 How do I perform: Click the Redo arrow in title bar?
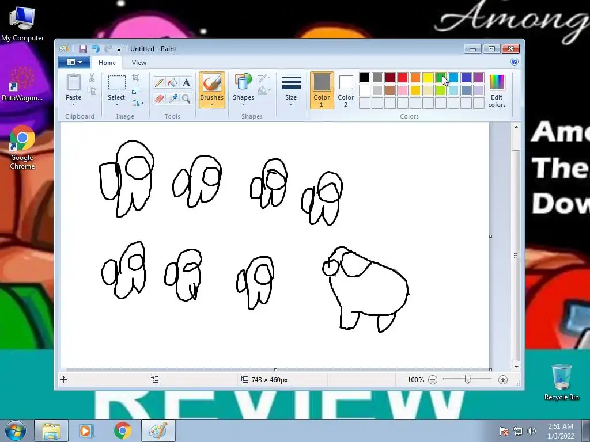point(108,49)
